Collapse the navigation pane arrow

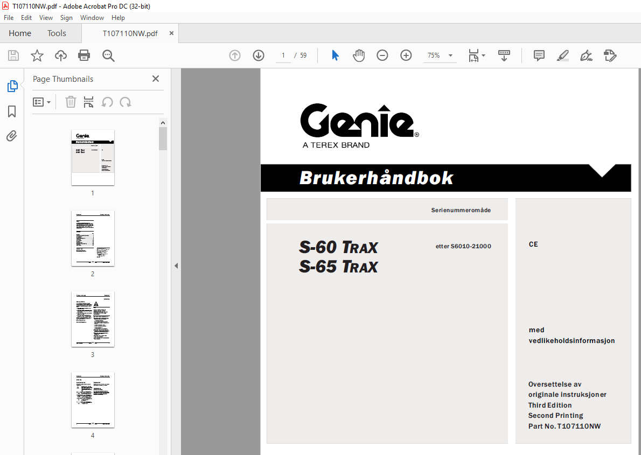[176, 265]
